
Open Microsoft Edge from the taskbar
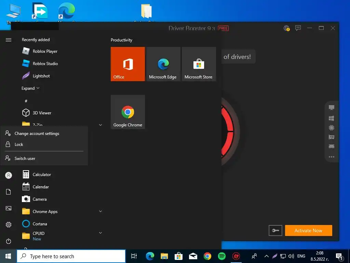coord(150,256)
